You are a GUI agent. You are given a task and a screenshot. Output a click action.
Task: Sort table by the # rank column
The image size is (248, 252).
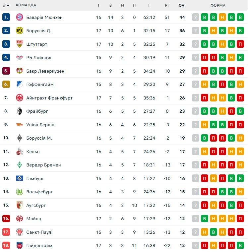point(6,5)
